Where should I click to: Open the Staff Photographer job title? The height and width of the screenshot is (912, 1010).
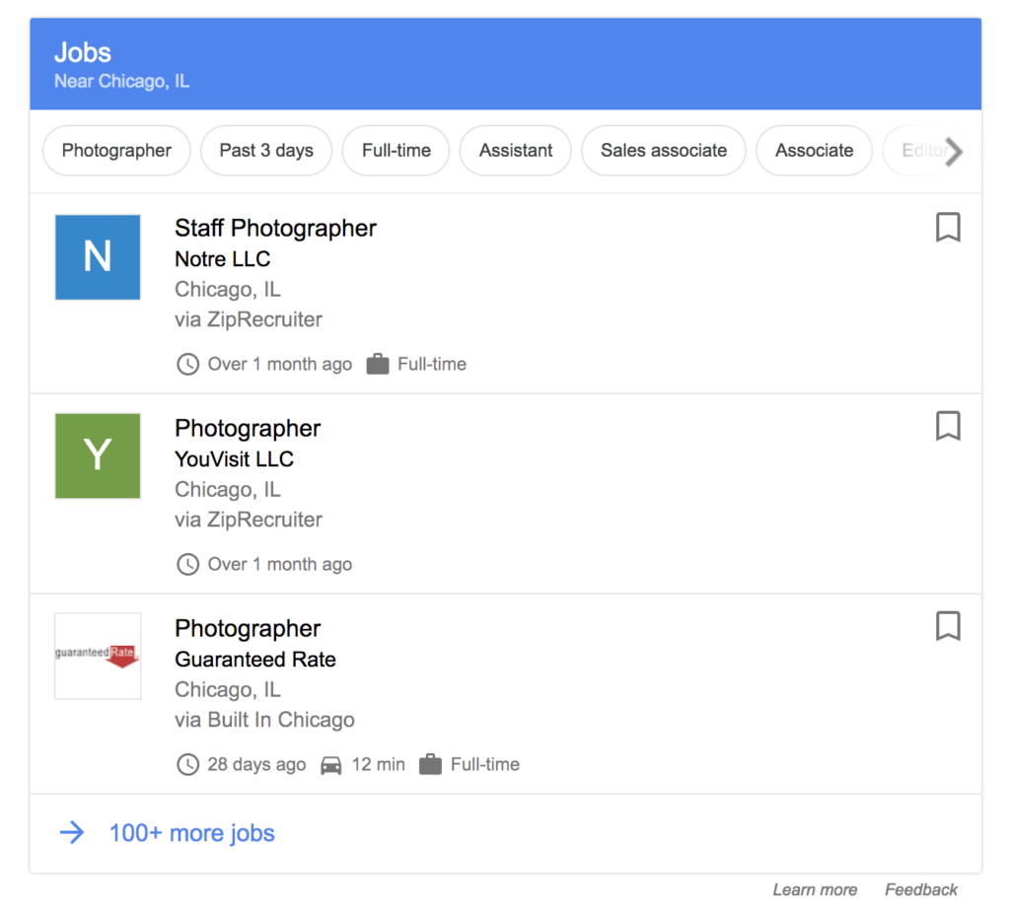coord(275,228)
